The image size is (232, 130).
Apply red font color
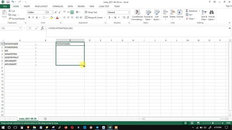coord(57,18)
